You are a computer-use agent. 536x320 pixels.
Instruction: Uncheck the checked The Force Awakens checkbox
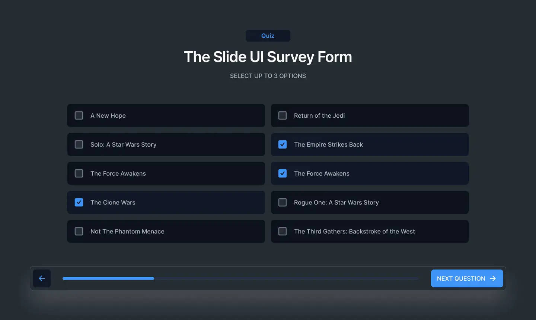(283, 173)
